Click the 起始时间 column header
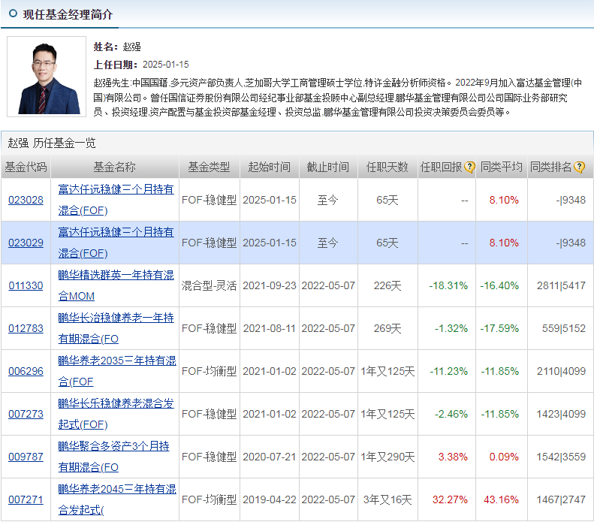Image resolution: width=594 pixels, height=528 pixels. pos(270,167)
